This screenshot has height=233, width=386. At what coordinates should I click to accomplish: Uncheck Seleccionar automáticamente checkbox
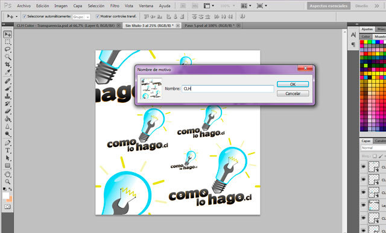(x=24, y=16)
